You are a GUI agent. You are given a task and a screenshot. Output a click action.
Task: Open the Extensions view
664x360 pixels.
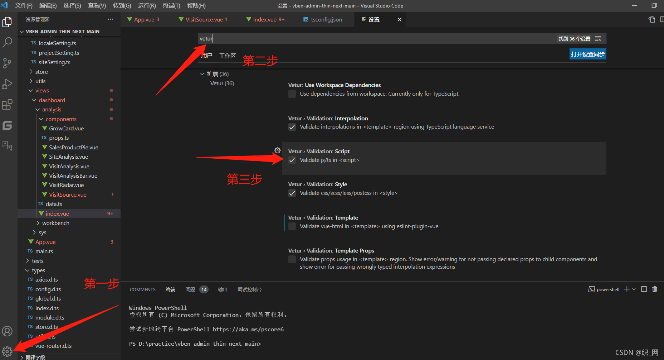[7, 104]
